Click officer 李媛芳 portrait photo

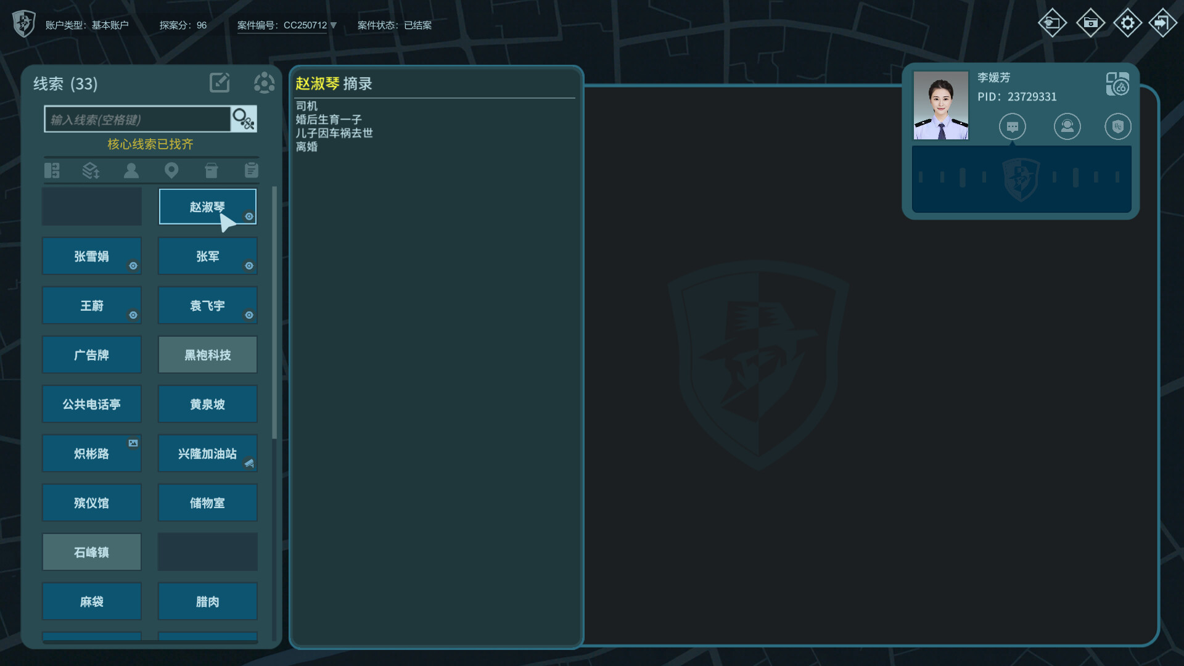click(x=940, y=105)
